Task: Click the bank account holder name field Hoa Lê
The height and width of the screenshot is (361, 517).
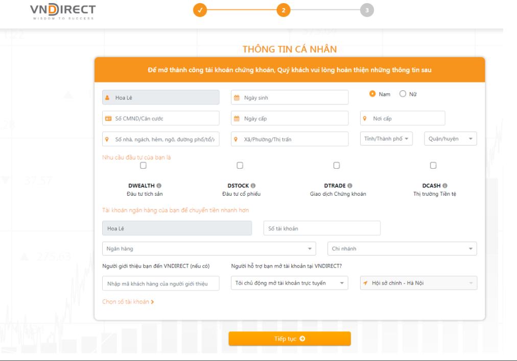Action: click(177, 228)
